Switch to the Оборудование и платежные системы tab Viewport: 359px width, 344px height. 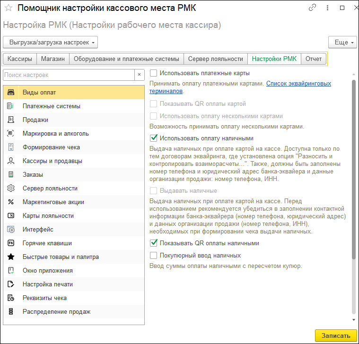coord(126,59)
